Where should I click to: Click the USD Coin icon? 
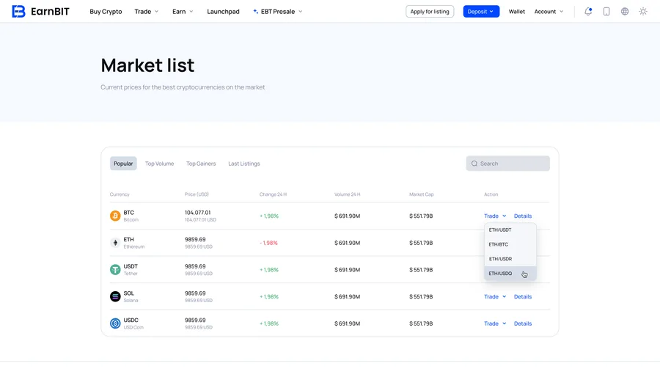pos(115,323)
